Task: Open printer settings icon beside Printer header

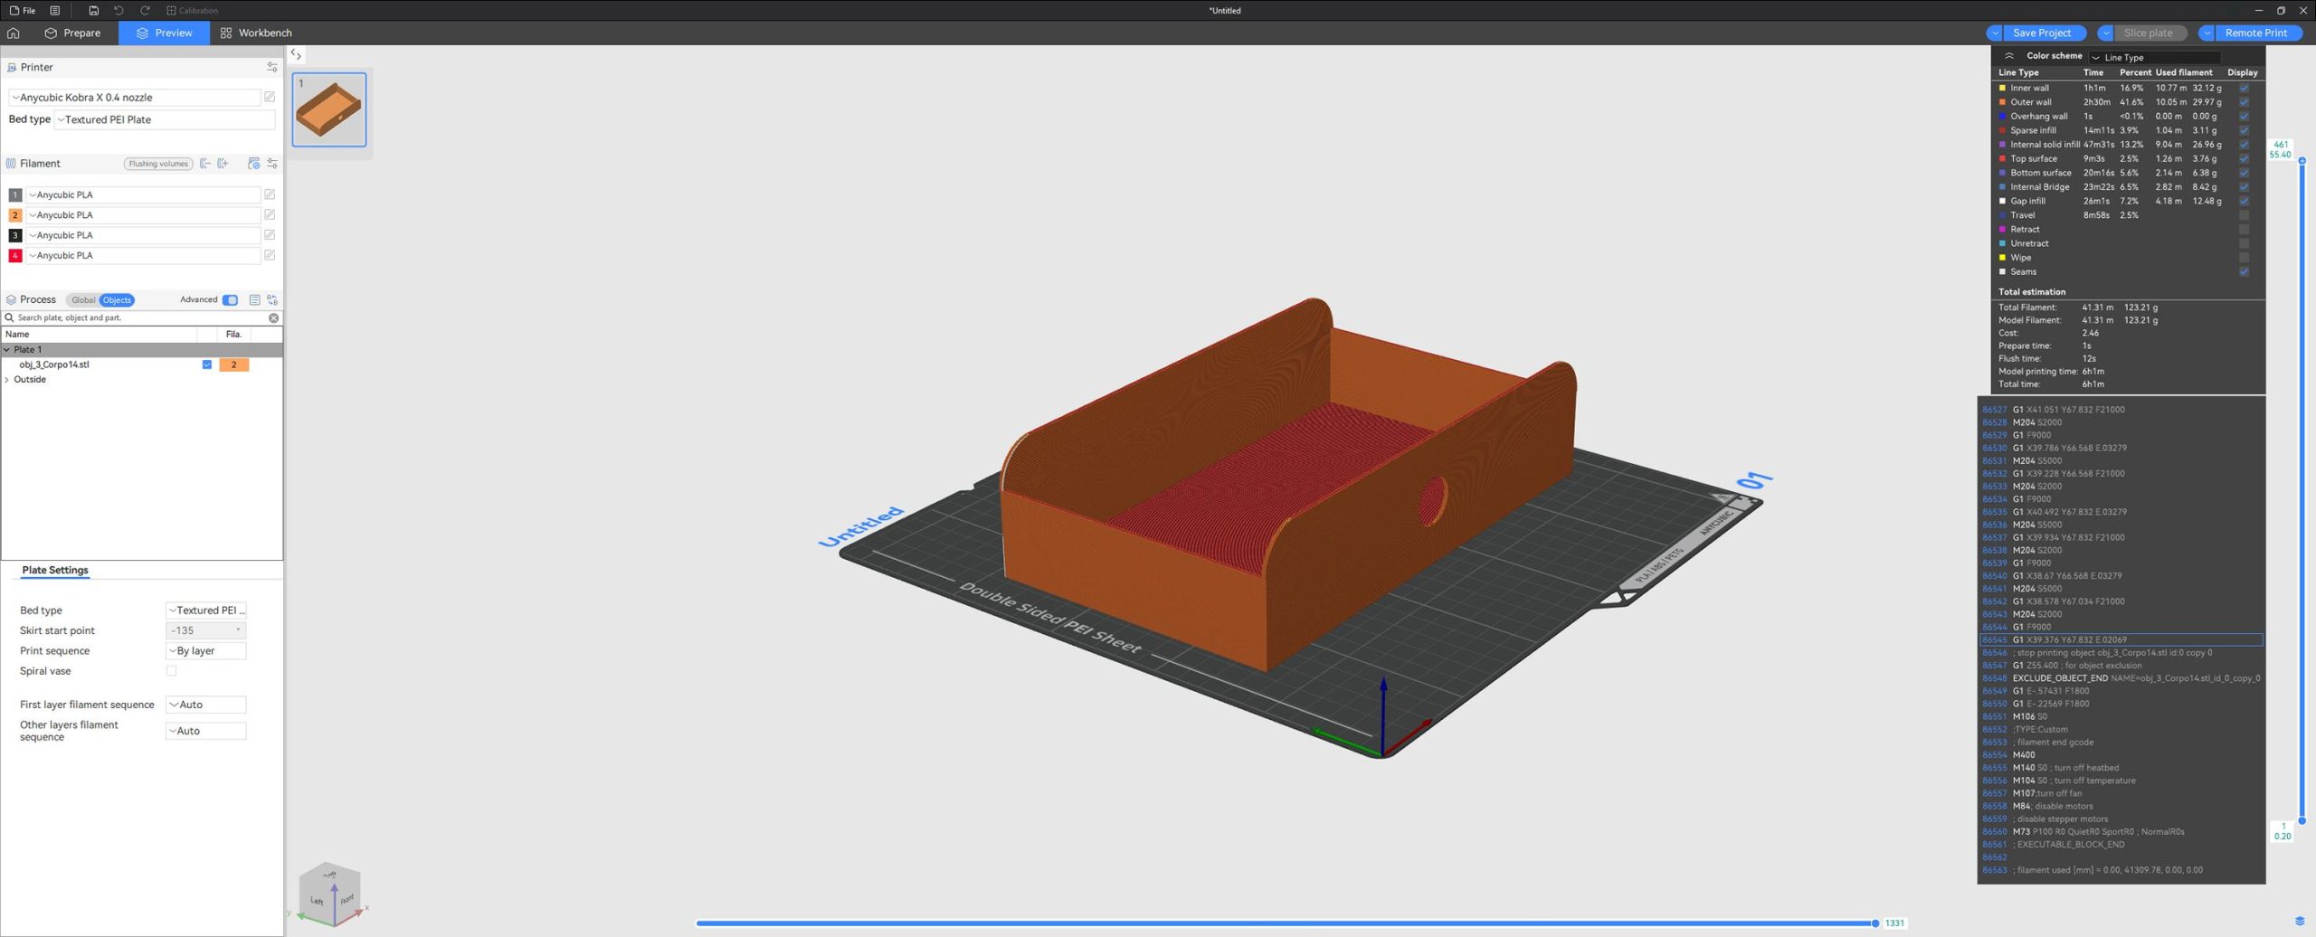Action: [271, 67]
